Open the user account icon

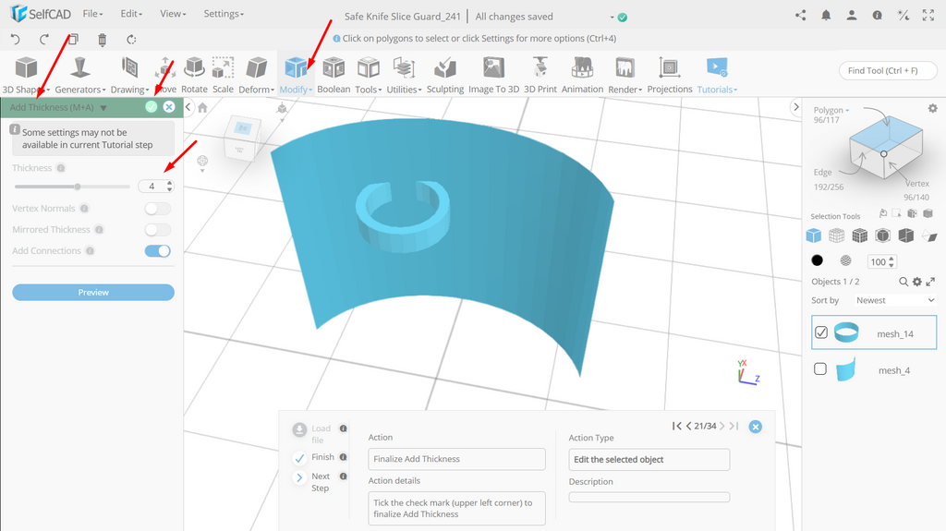pos(851,16)
